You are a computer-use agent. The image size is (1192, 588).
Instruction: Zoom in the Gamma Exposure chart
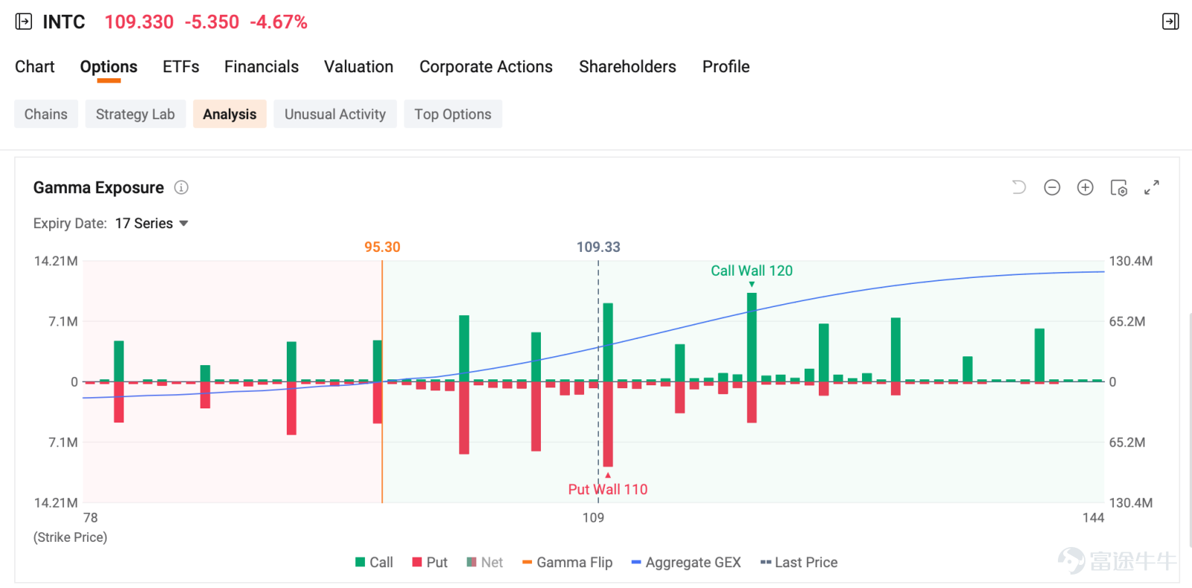[1085, 188]
